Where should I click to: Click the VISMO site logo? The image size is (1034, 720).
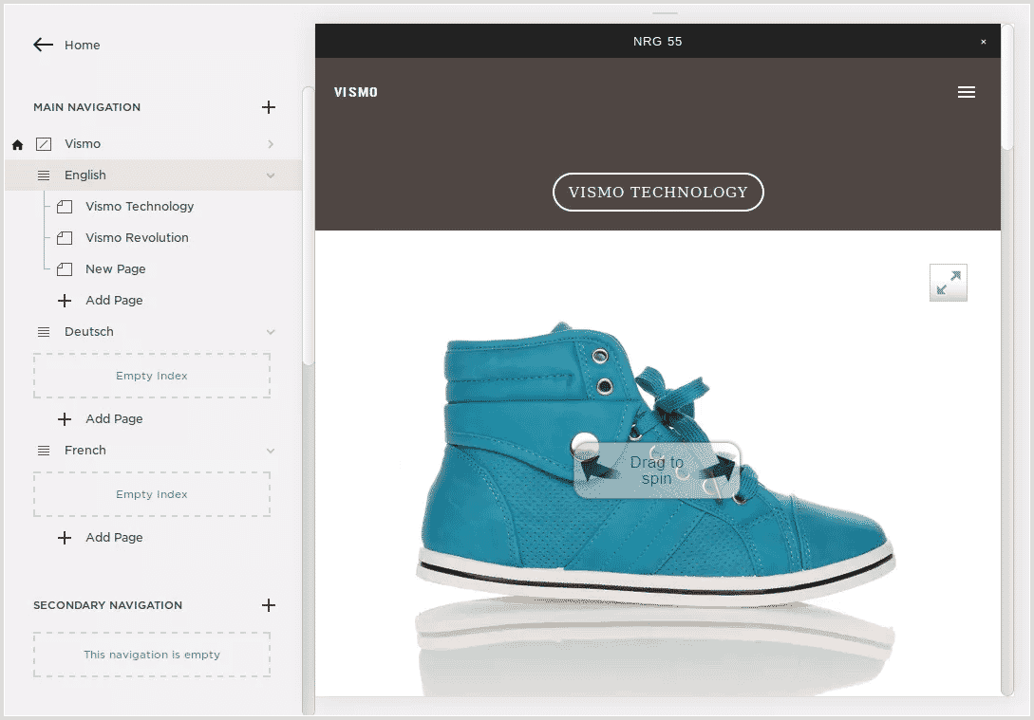[356, 92]
